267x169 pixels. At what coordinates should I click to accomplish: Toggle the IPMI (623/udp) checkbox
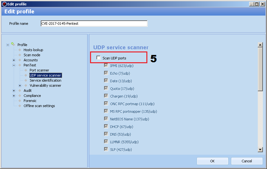tap(106, 66)
